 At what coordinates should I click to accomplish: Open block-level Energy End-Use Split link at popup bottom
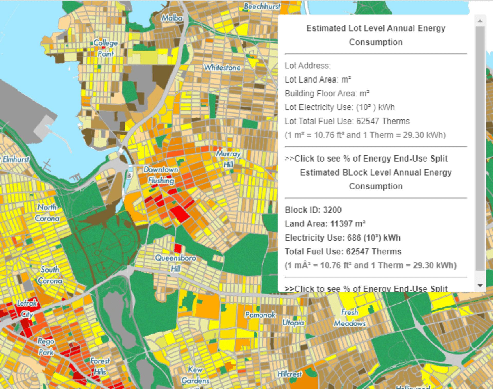366,288
